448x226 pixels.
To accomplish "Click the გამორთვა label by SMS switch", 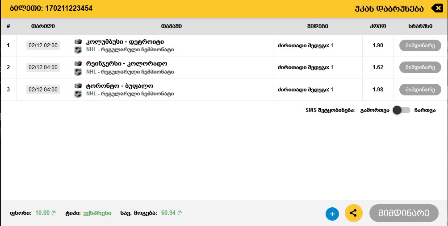I will (375, 110).
